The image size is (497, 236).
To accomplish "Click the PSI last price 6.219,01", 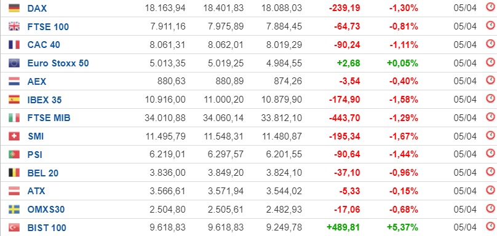I will coord(168,155).
